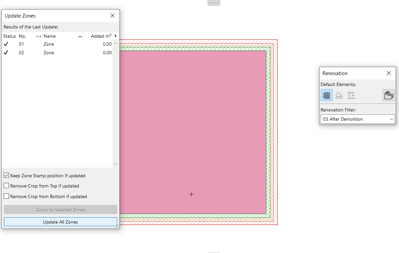Expand columns arrow next to Added m²
Image resolution: width=399 pixels, height=253 pixels.
pyautogui.click(x=115, y=36)
